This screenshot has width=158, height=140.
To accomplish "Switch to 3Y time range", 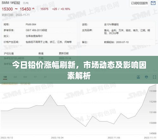I will [x=45, y=77].
